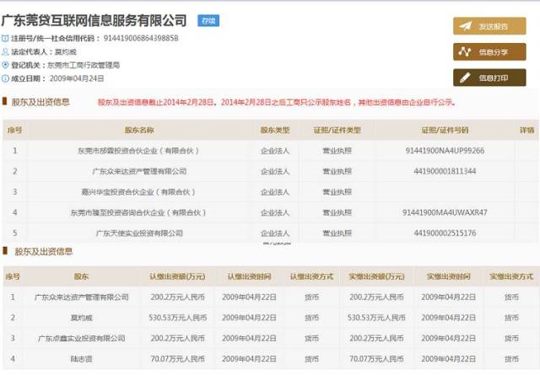540x375 pixels.
Task: Click shareholder 陆志贤 in the lower table
Action: pos(81,359)
